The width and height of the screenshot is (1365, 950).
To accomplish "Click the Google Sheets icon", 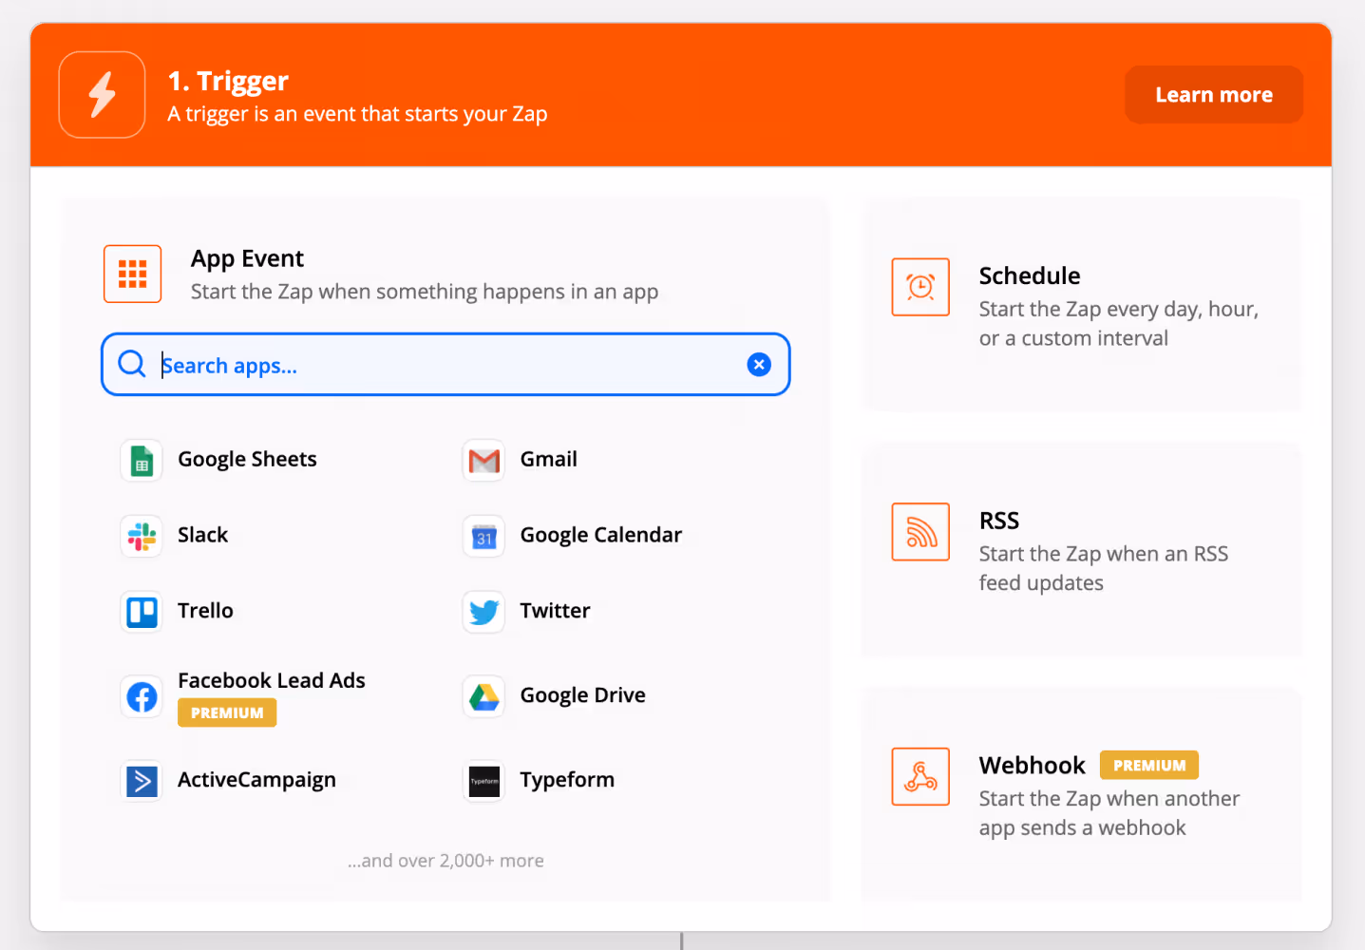I will 142,460.
